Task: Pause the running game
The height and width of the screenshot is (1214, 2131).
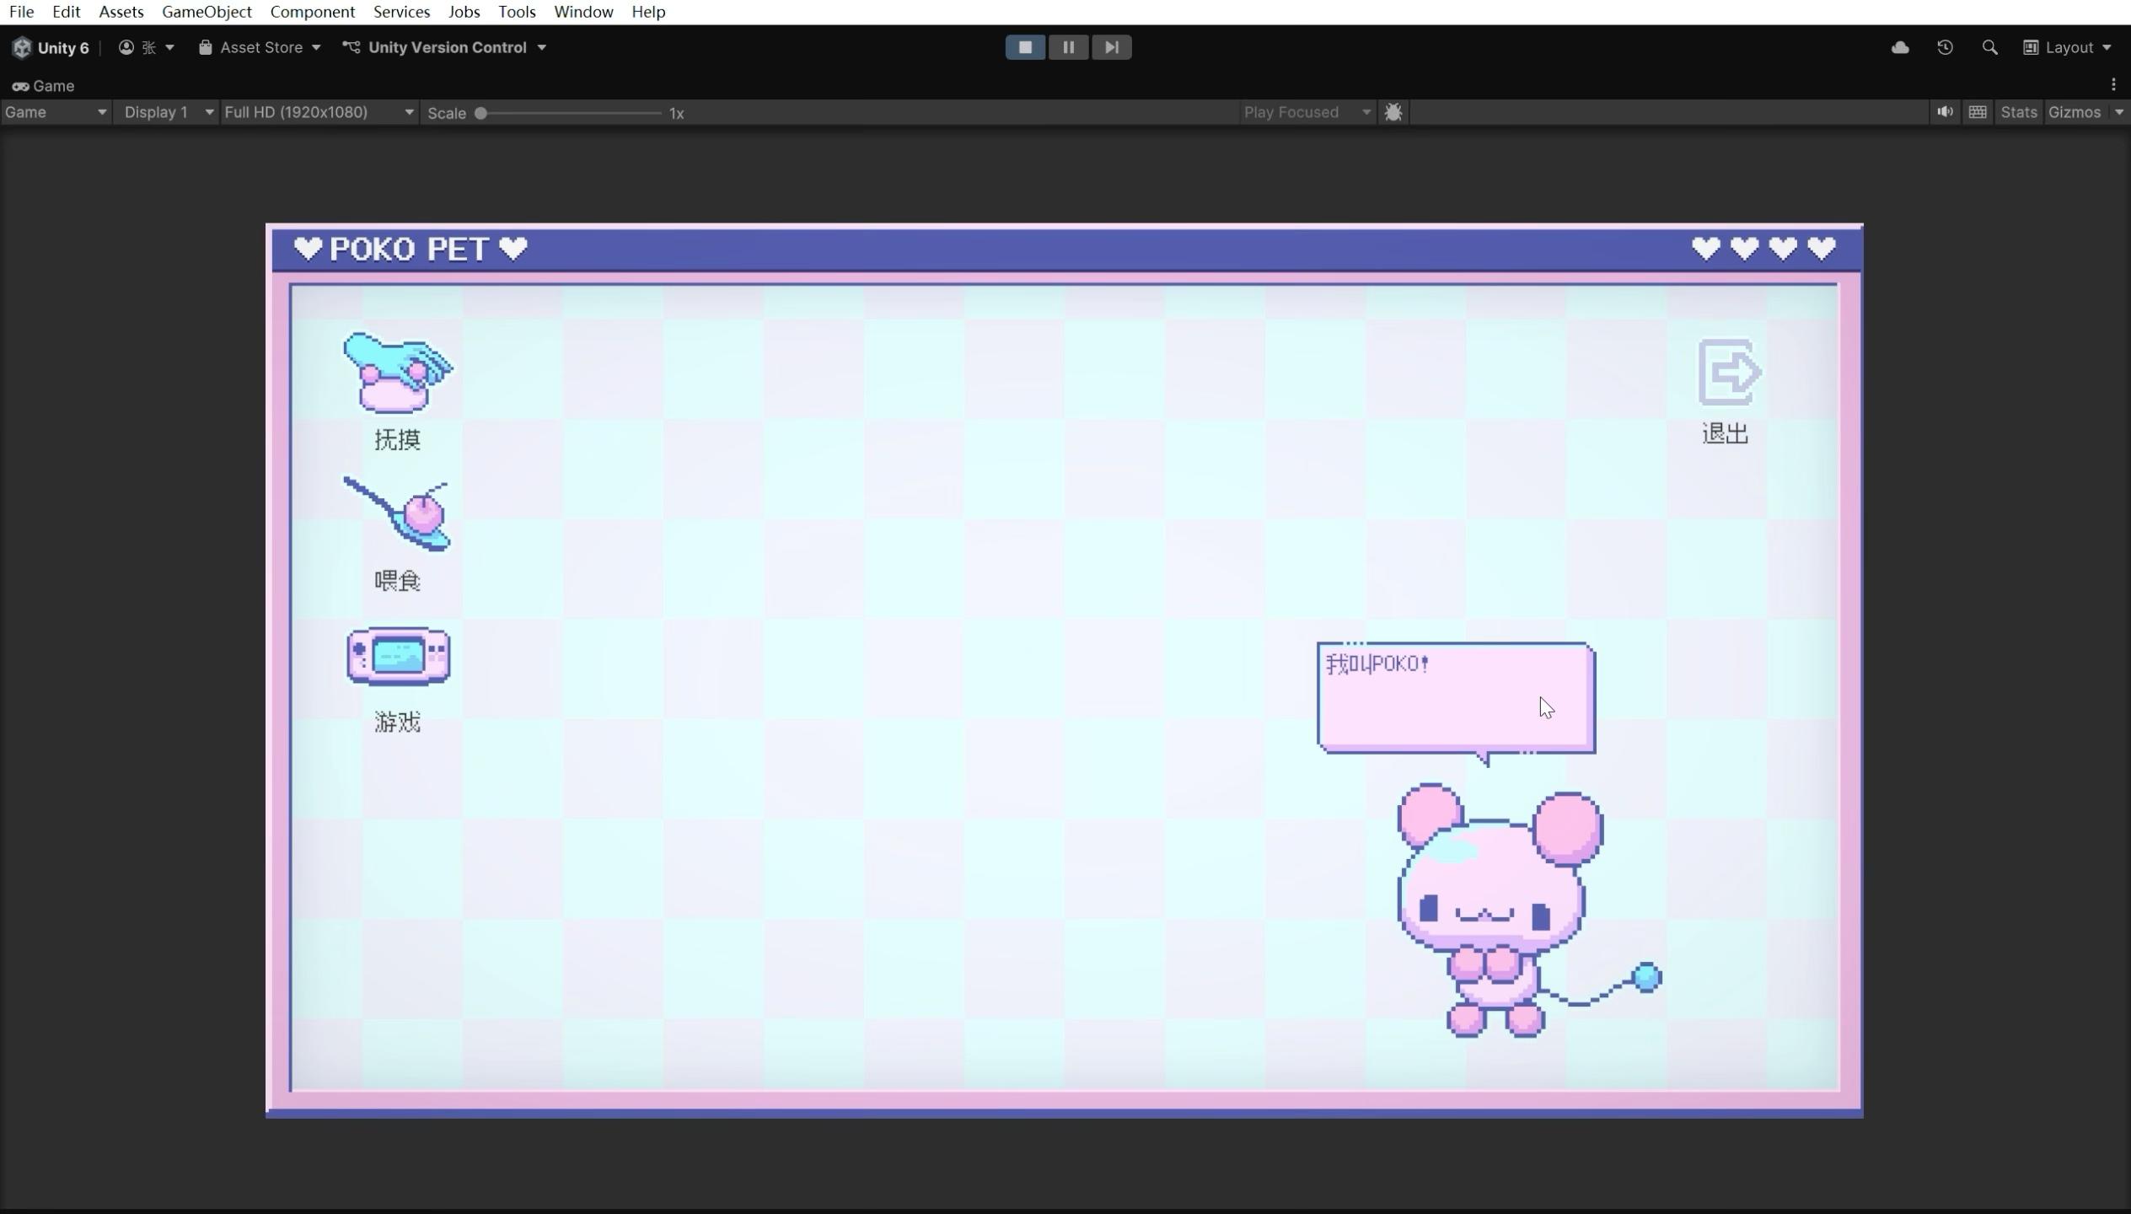Action: (1068, 48)
